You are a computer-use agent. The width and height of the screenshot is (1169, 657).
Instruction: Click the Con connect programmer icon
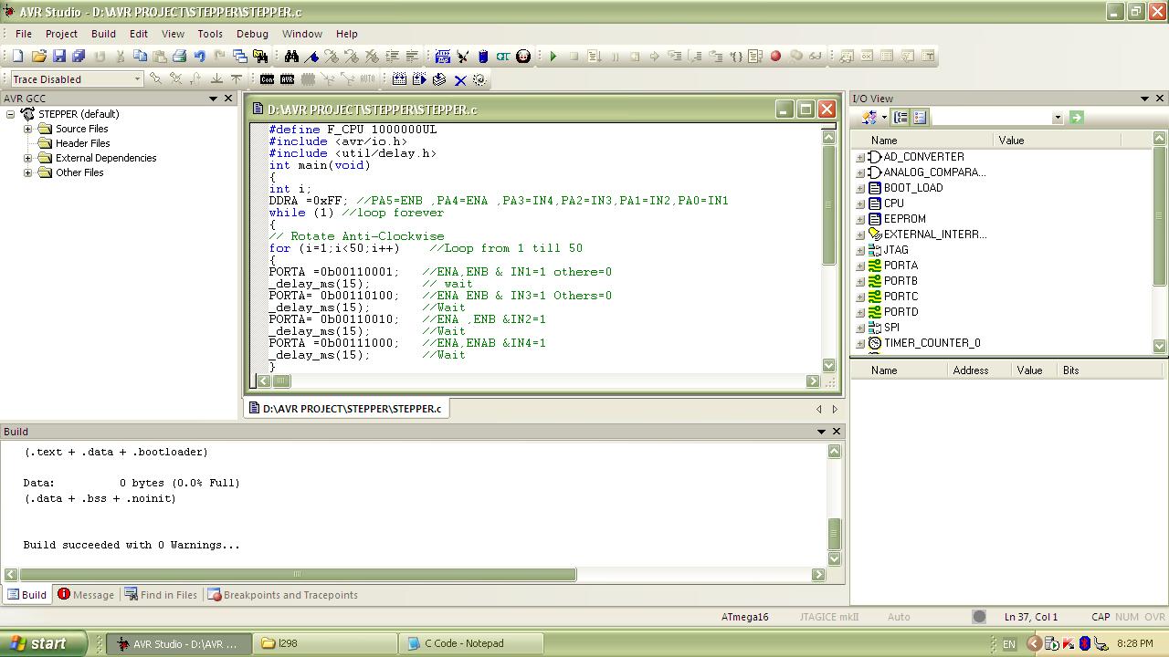tap(267, 79)
